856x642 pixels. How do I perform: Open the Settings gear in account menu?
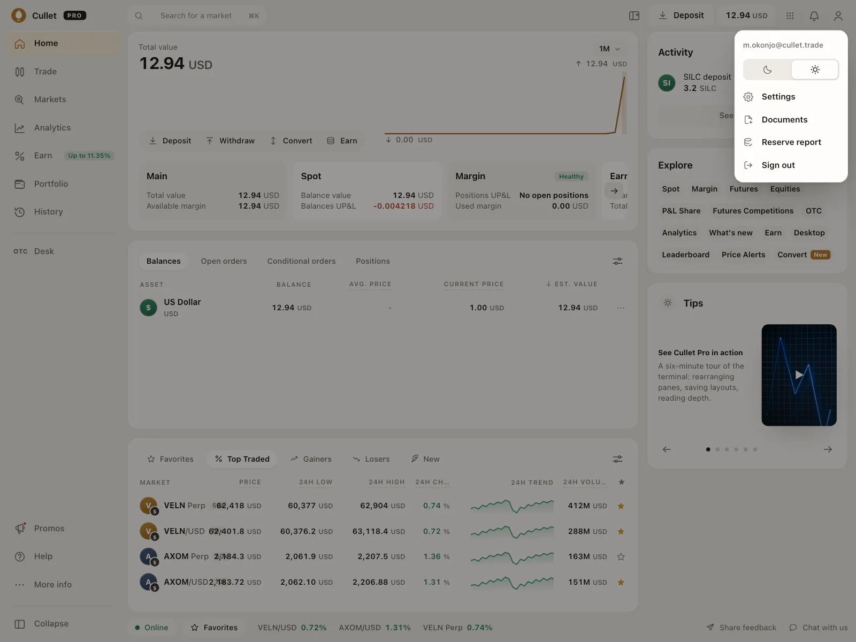pyautogui.click(x=748, y=97)
